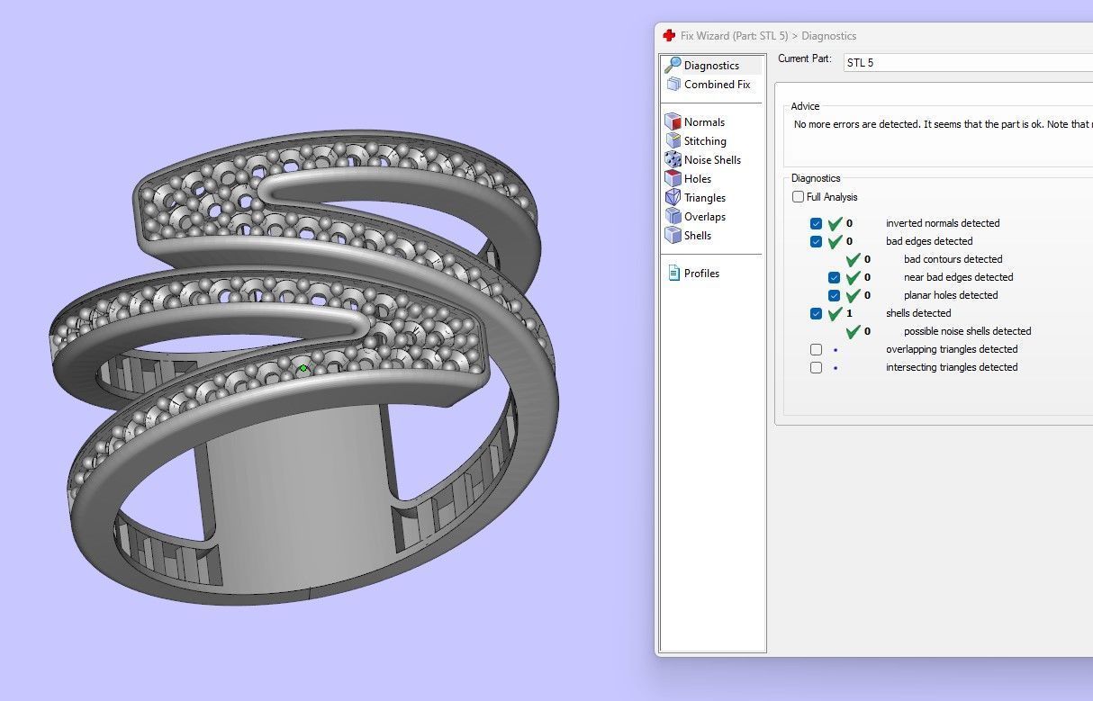Screen dimensions: 1093x701
Task: Click 'inverted normals detected' label
Action: (x=943, y=223)
